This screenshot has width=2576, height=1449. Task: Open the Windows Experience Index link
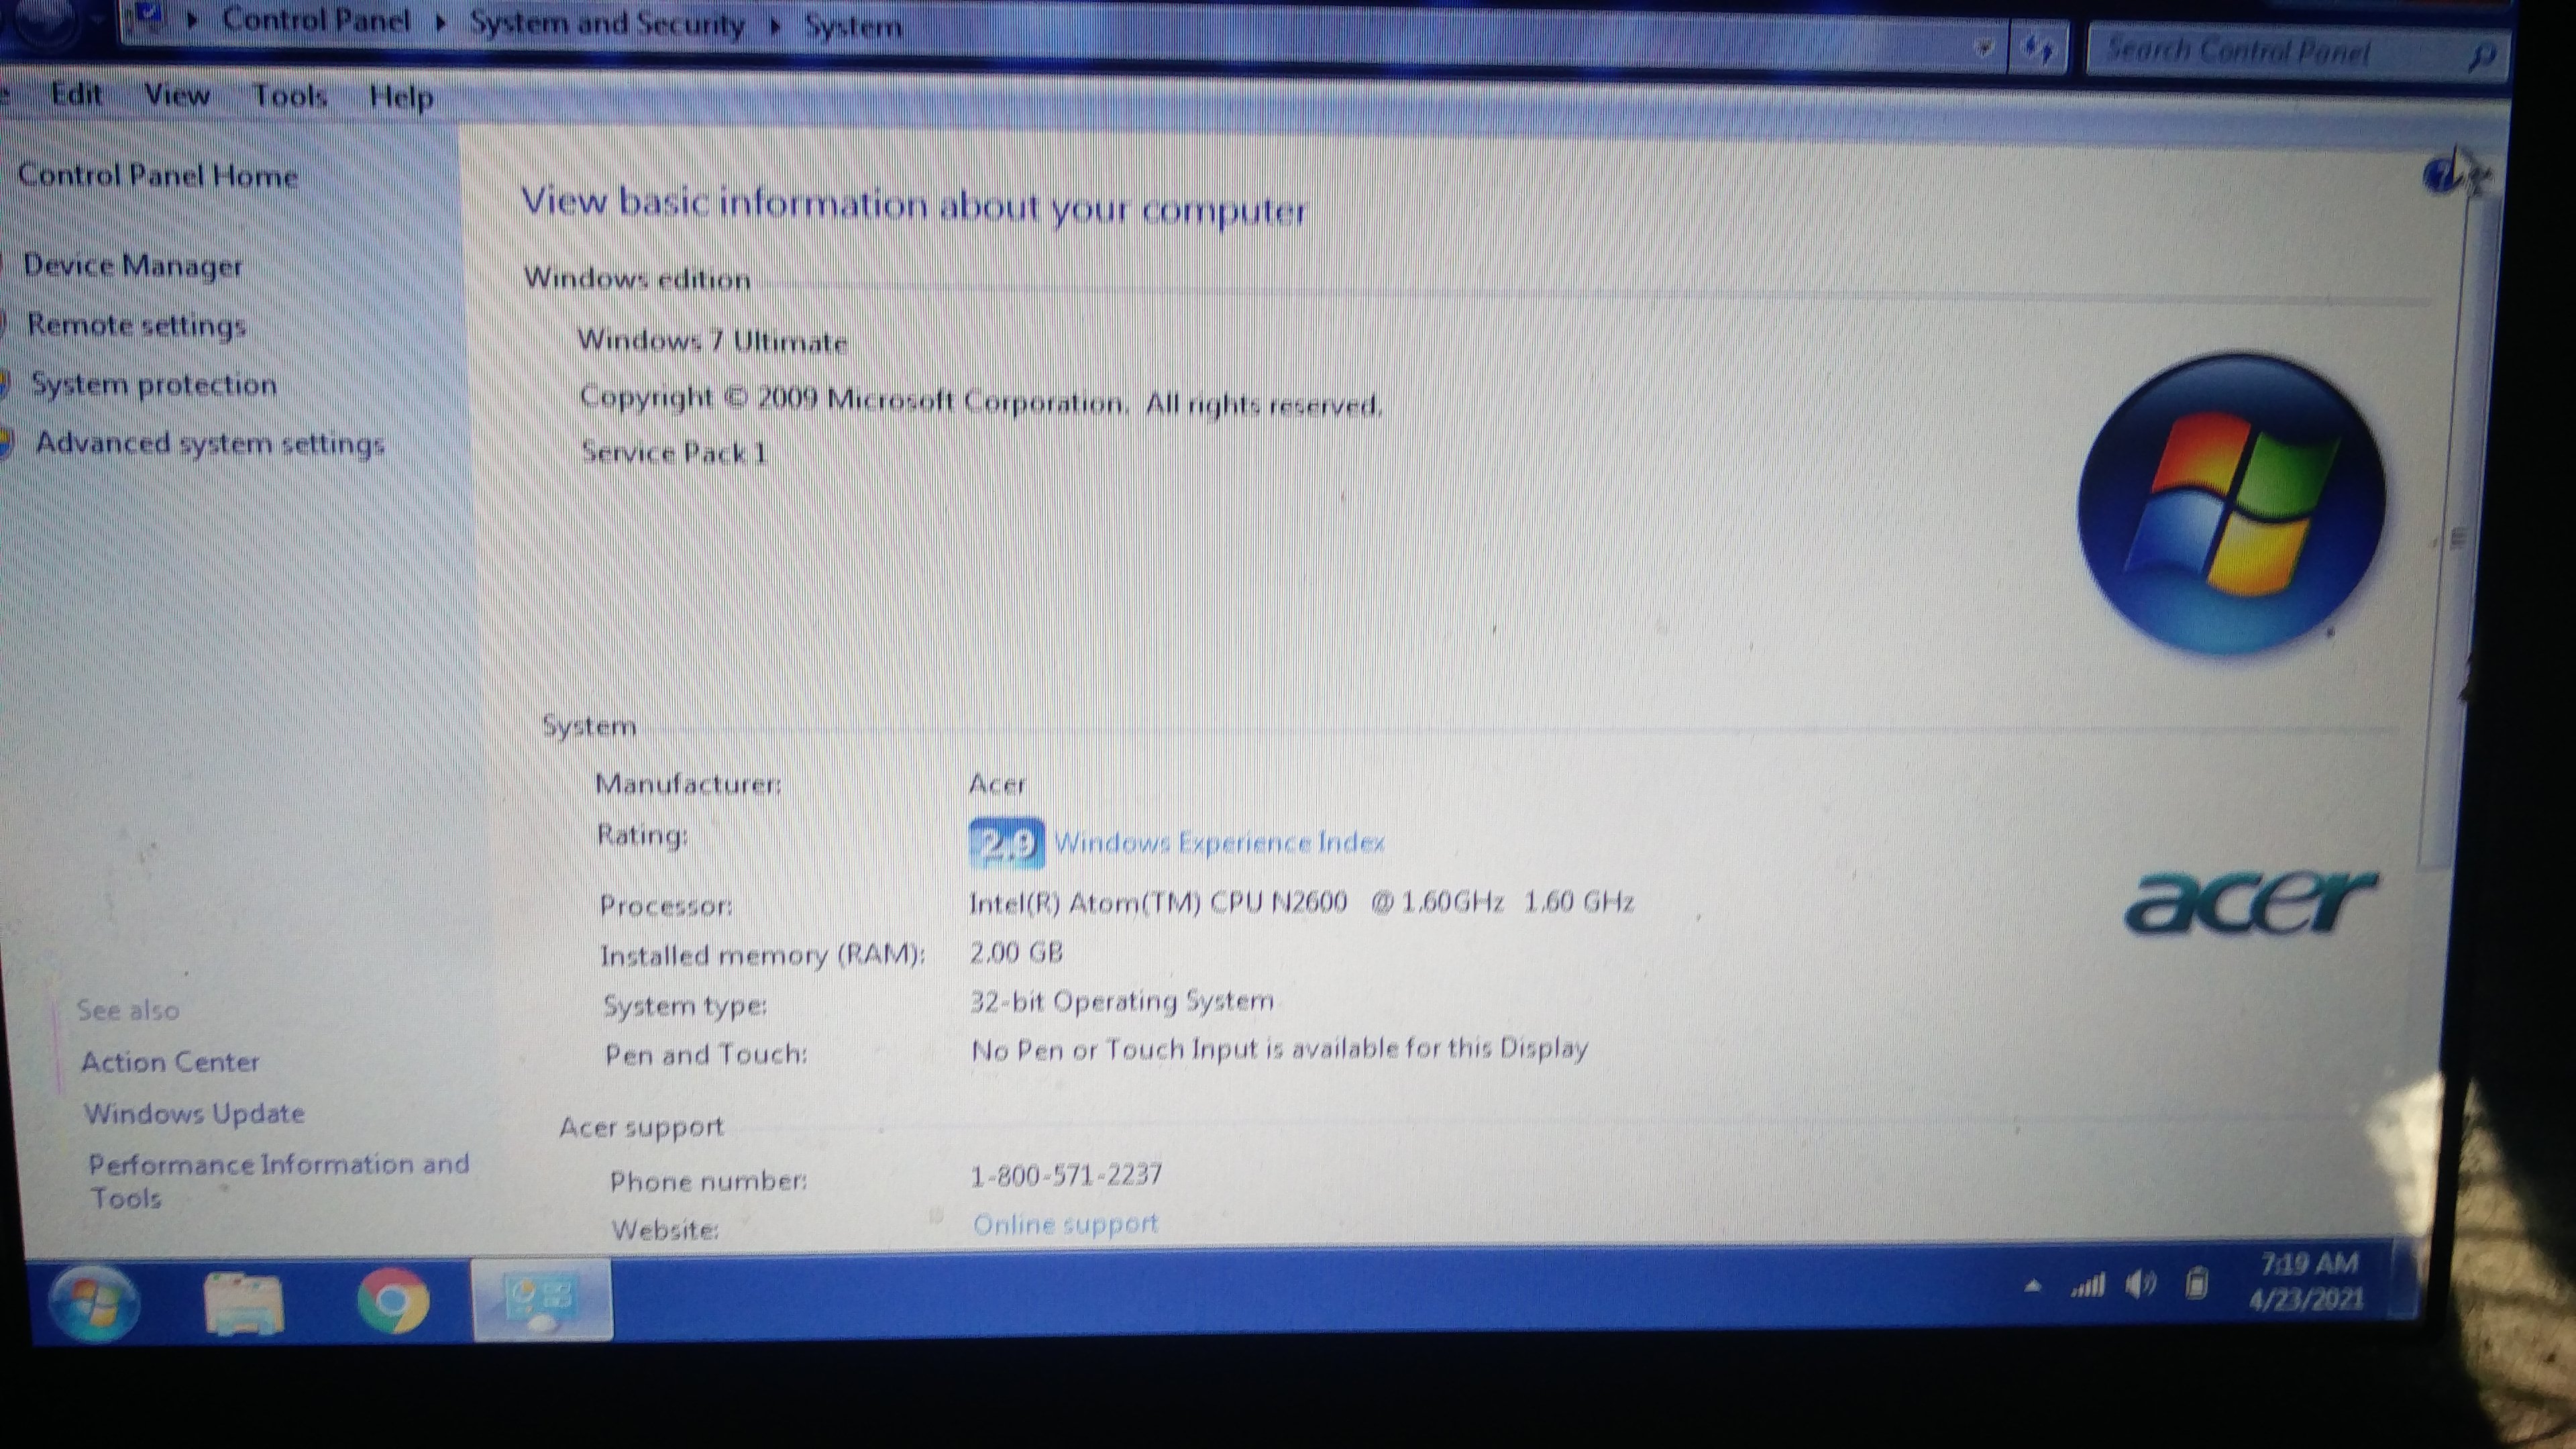coord(1219,843)
